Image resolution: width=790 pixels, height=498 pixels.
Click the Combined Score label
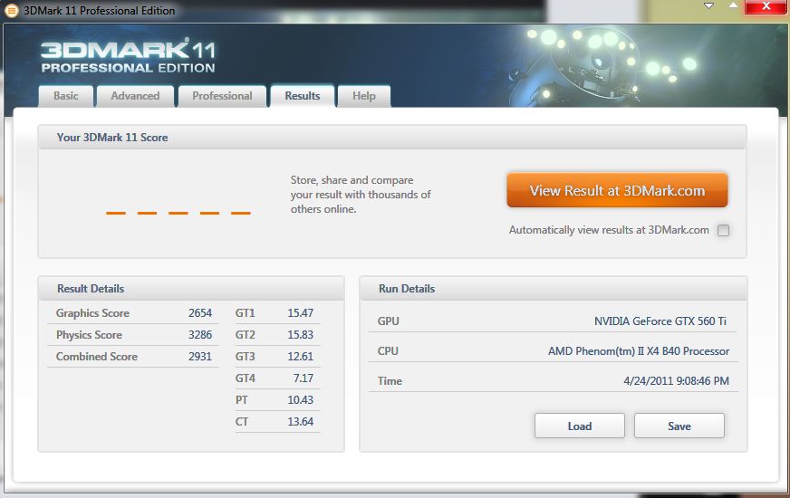[x=97, y=357]
